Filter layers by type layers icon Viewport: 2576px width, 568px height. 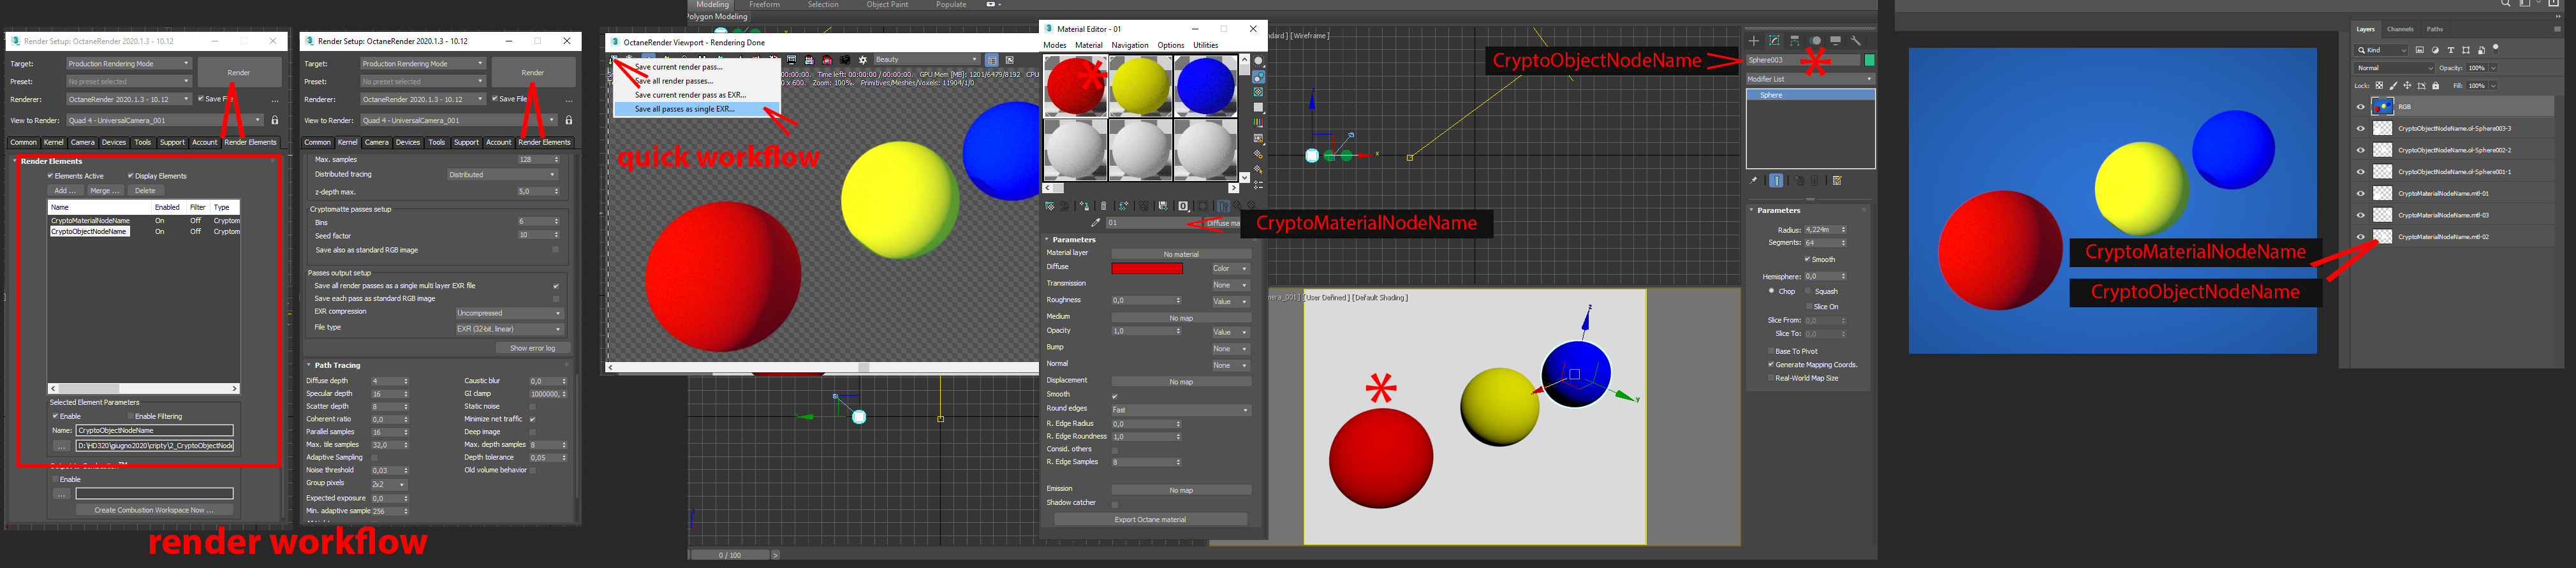coord(2450,50)
